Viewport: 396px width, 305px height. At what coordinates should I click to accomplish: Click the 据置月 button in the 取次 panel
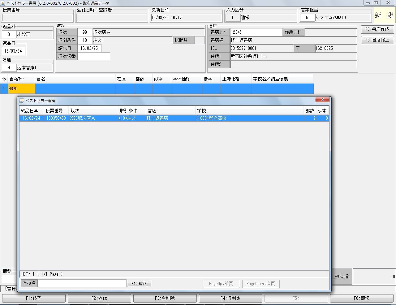coord(183,40)
